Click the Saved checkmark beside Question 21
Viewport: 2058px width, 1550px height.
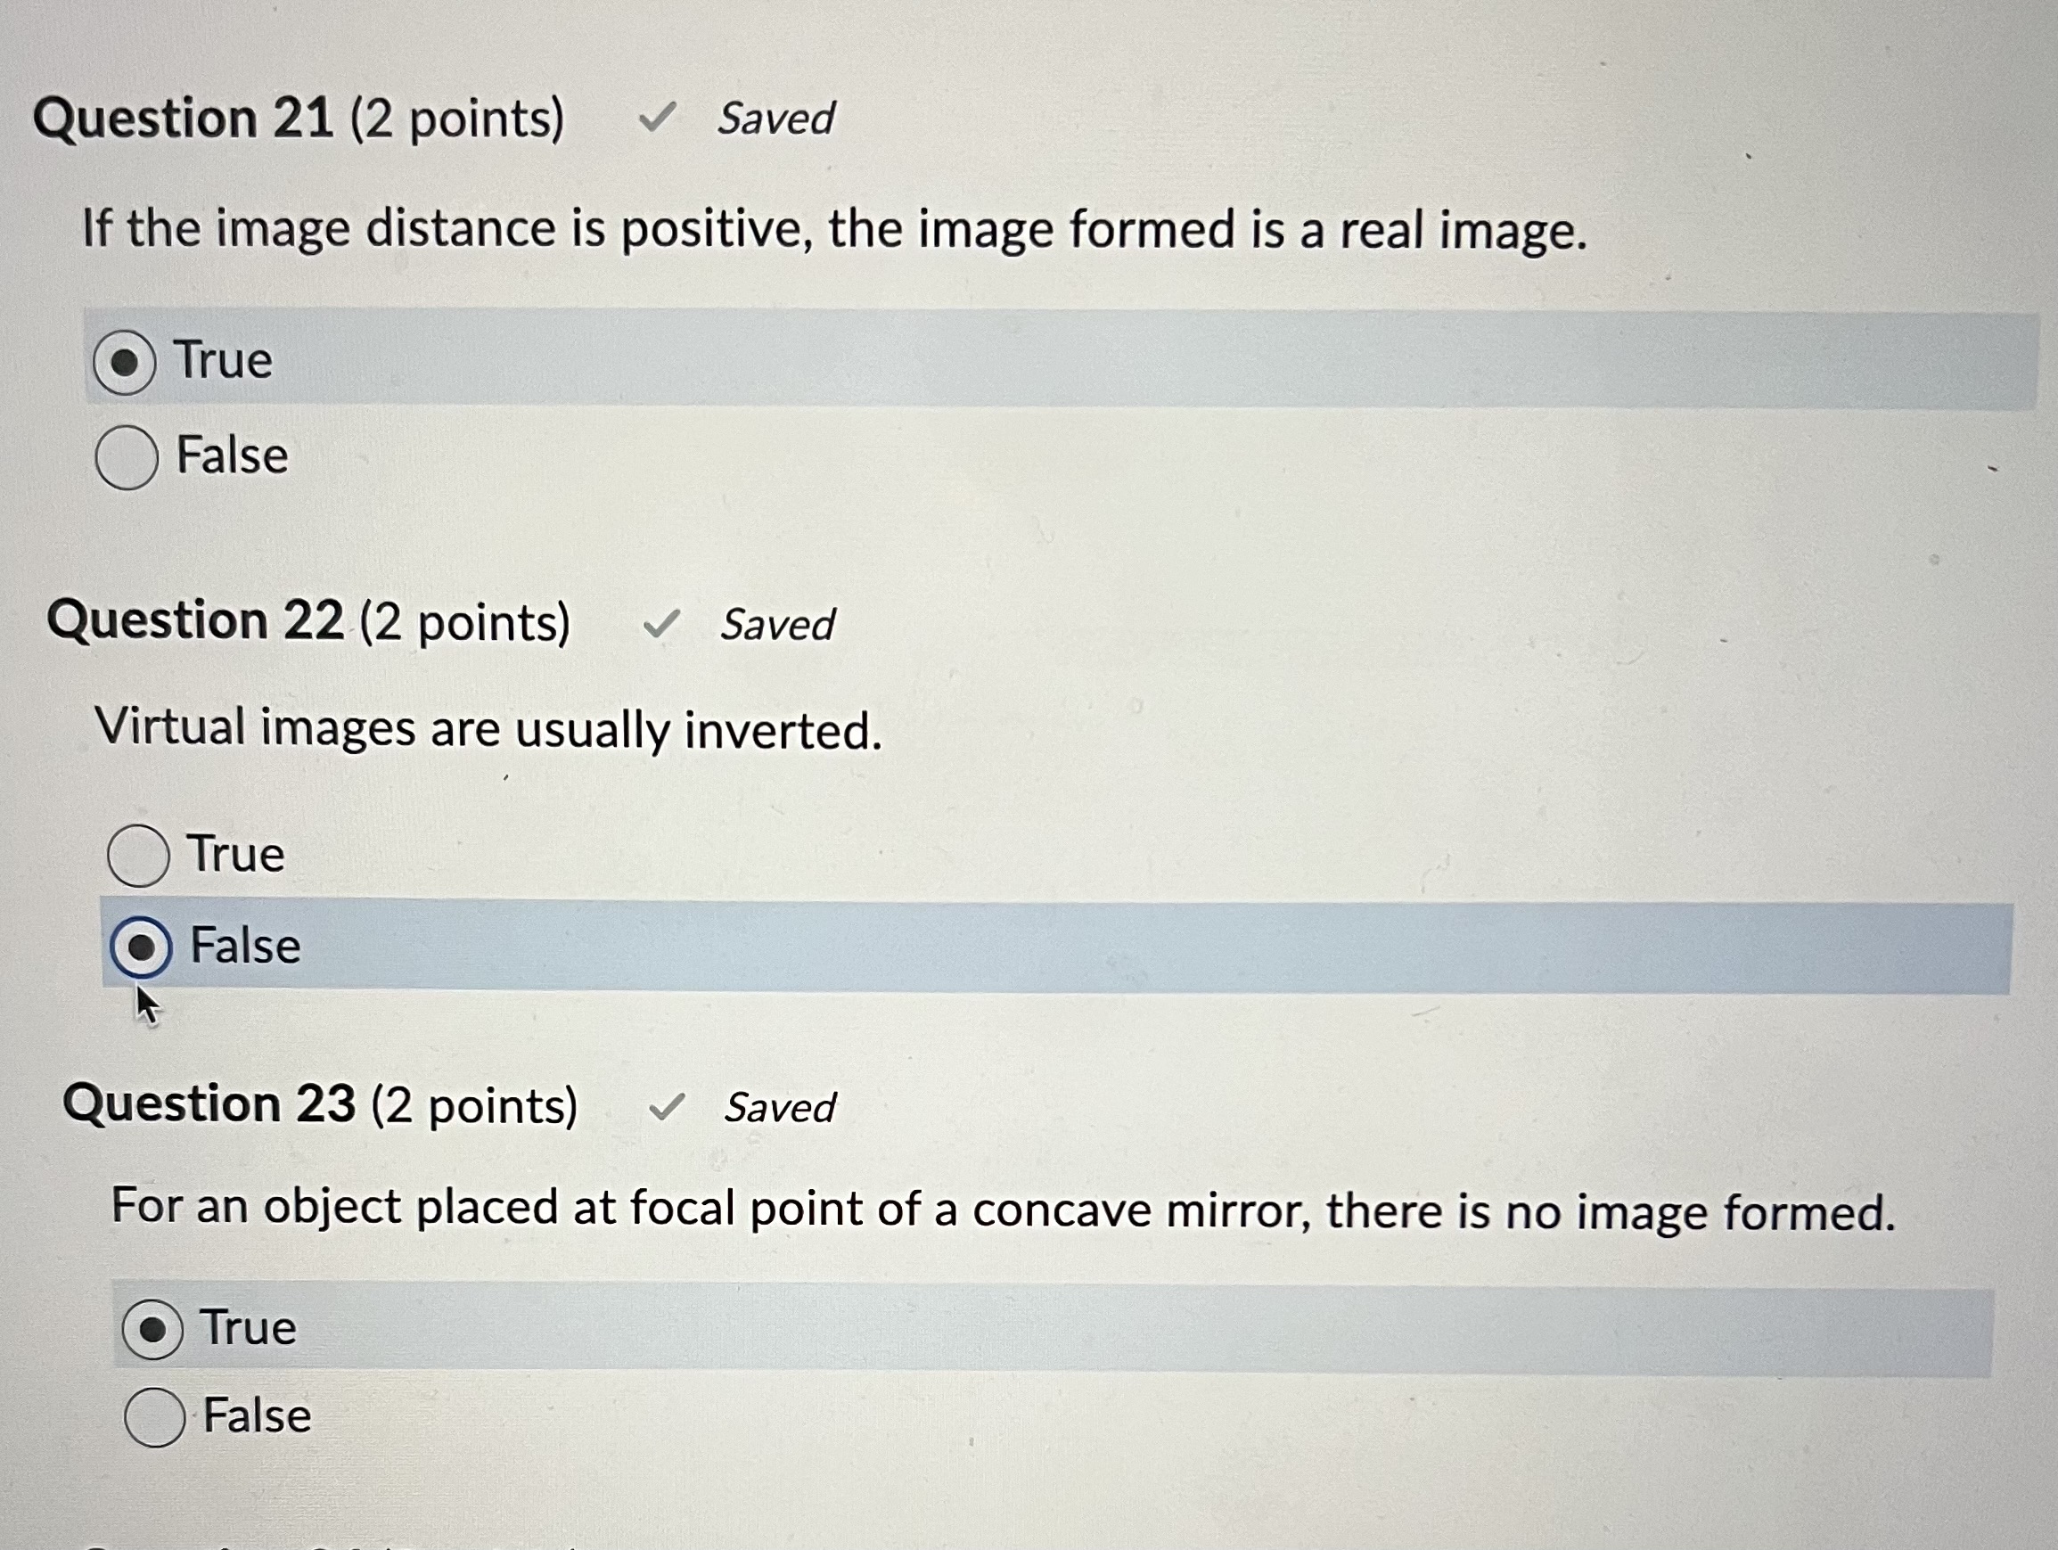[x=660, y=119]
